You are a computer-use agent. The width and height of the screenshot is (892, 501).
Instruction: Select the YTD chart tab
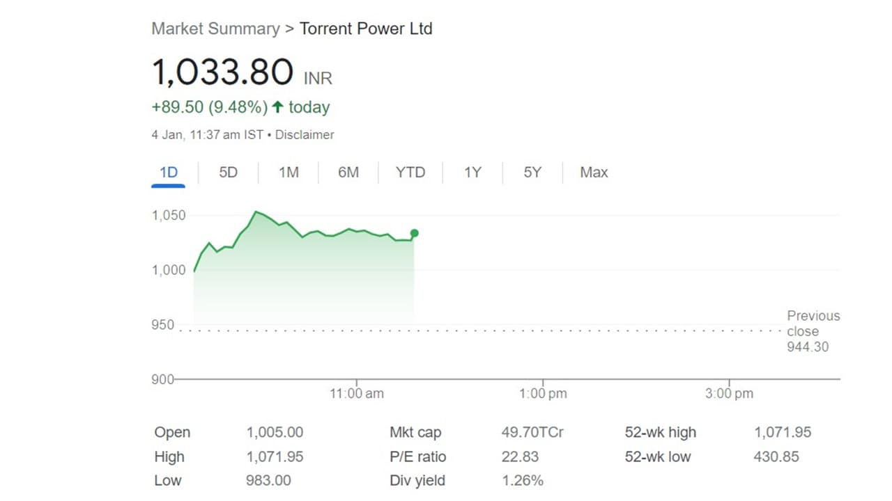[410, 173]
